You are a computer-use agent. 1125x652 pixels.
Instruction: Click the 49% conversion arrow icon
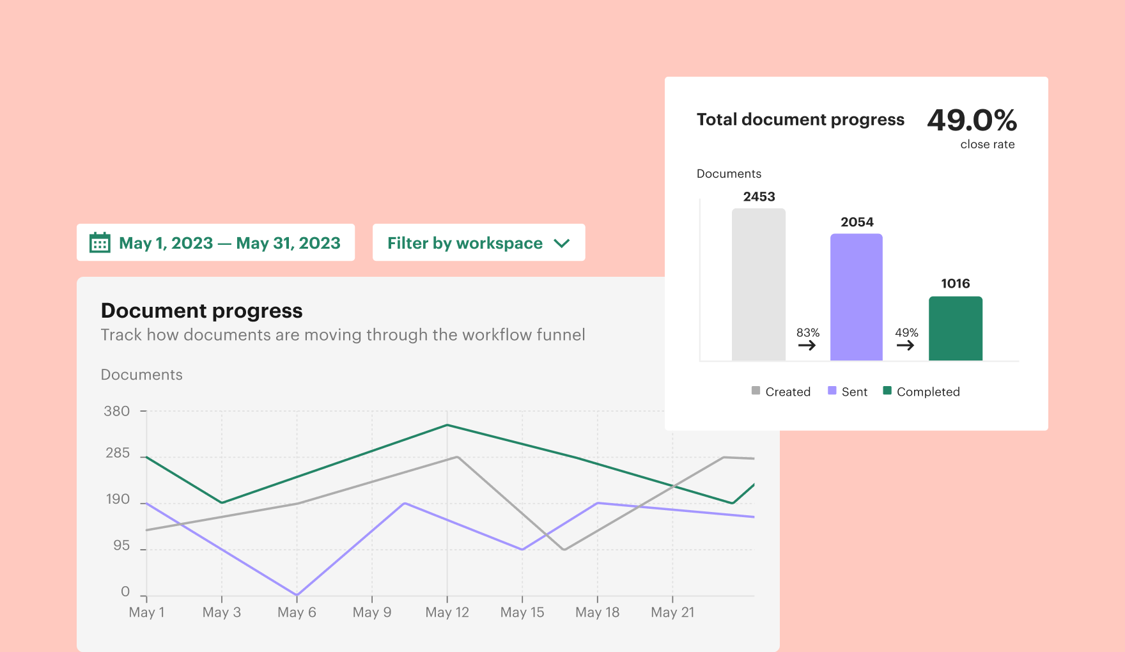point(906,345)
